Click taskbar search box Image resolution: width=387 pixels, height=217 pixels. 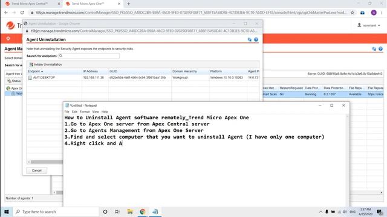(x=56, y=212)
